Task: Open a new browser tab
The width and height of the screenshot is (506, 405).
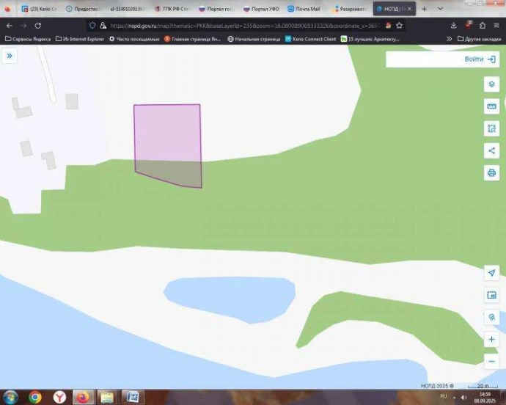Action: click(x=424, y=9)
